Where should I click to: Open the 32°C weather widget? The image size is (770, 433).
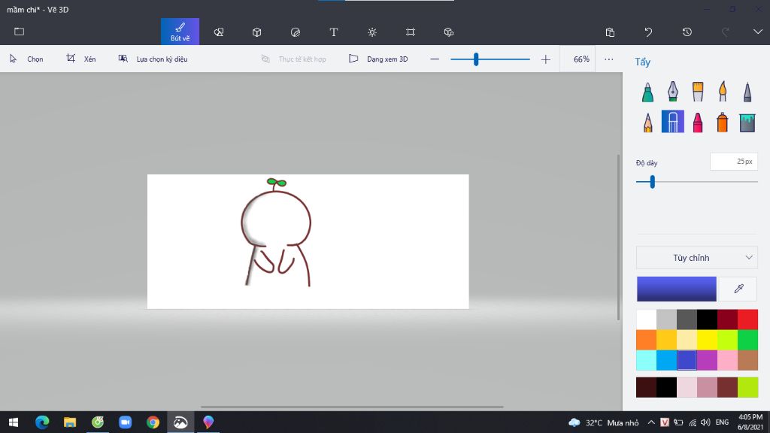tap(604, 422)
